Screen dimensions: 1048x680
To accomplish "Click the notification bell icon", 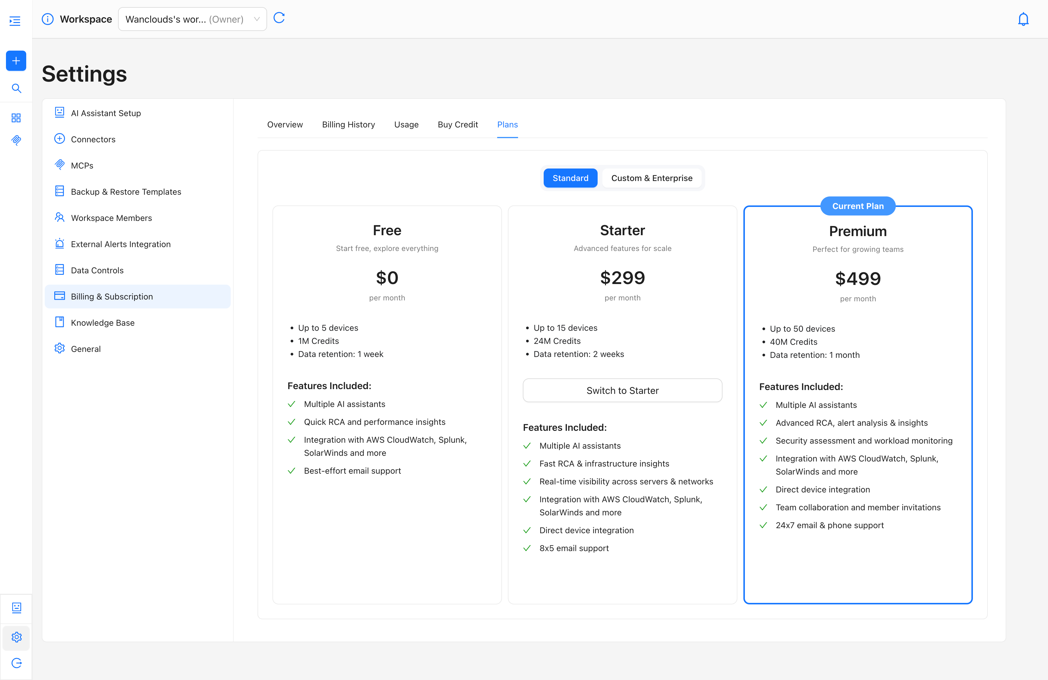I will point(1023,19).
